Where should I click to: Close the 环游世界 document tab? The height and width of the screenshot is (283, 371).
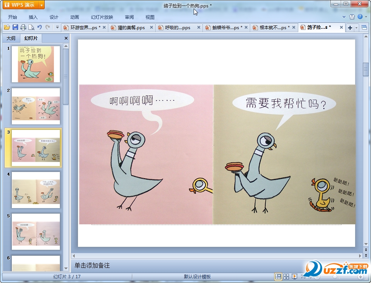(104, 27)
